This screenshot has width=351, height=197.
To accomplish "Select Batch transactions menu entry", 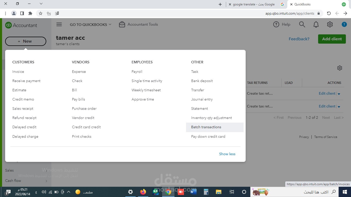I will click(215, 127).
